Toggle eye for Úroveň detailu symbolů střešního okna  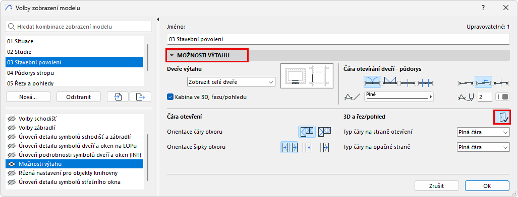(x=12, y=182)
